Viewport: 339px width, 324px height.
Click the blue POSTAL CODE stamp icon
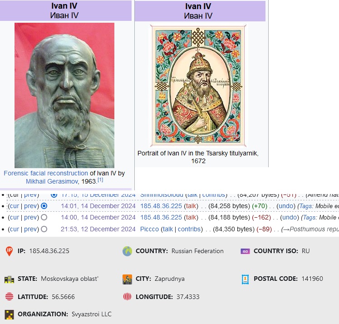(245, 279)
